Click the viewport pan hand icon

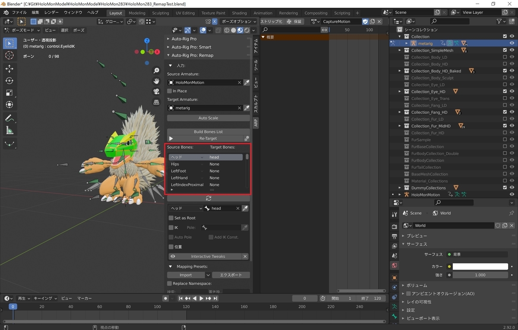157,81
